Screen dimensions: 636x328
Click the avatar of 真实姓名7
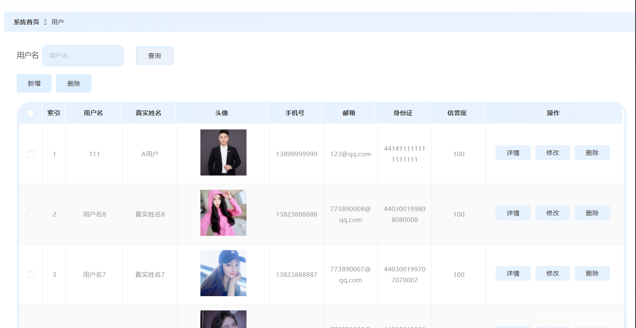coord(223,273)
